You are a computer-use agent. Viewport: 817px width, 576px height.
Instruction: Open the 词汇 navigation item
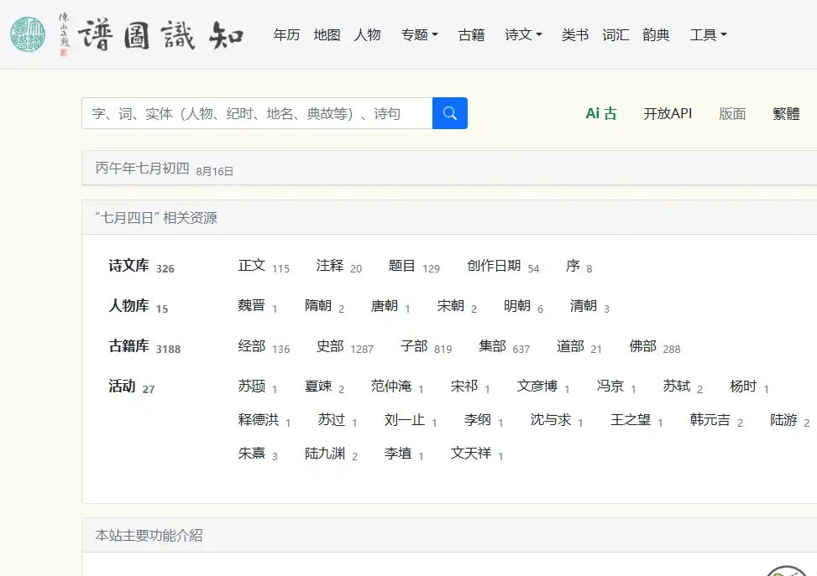[x=615, y=35]
